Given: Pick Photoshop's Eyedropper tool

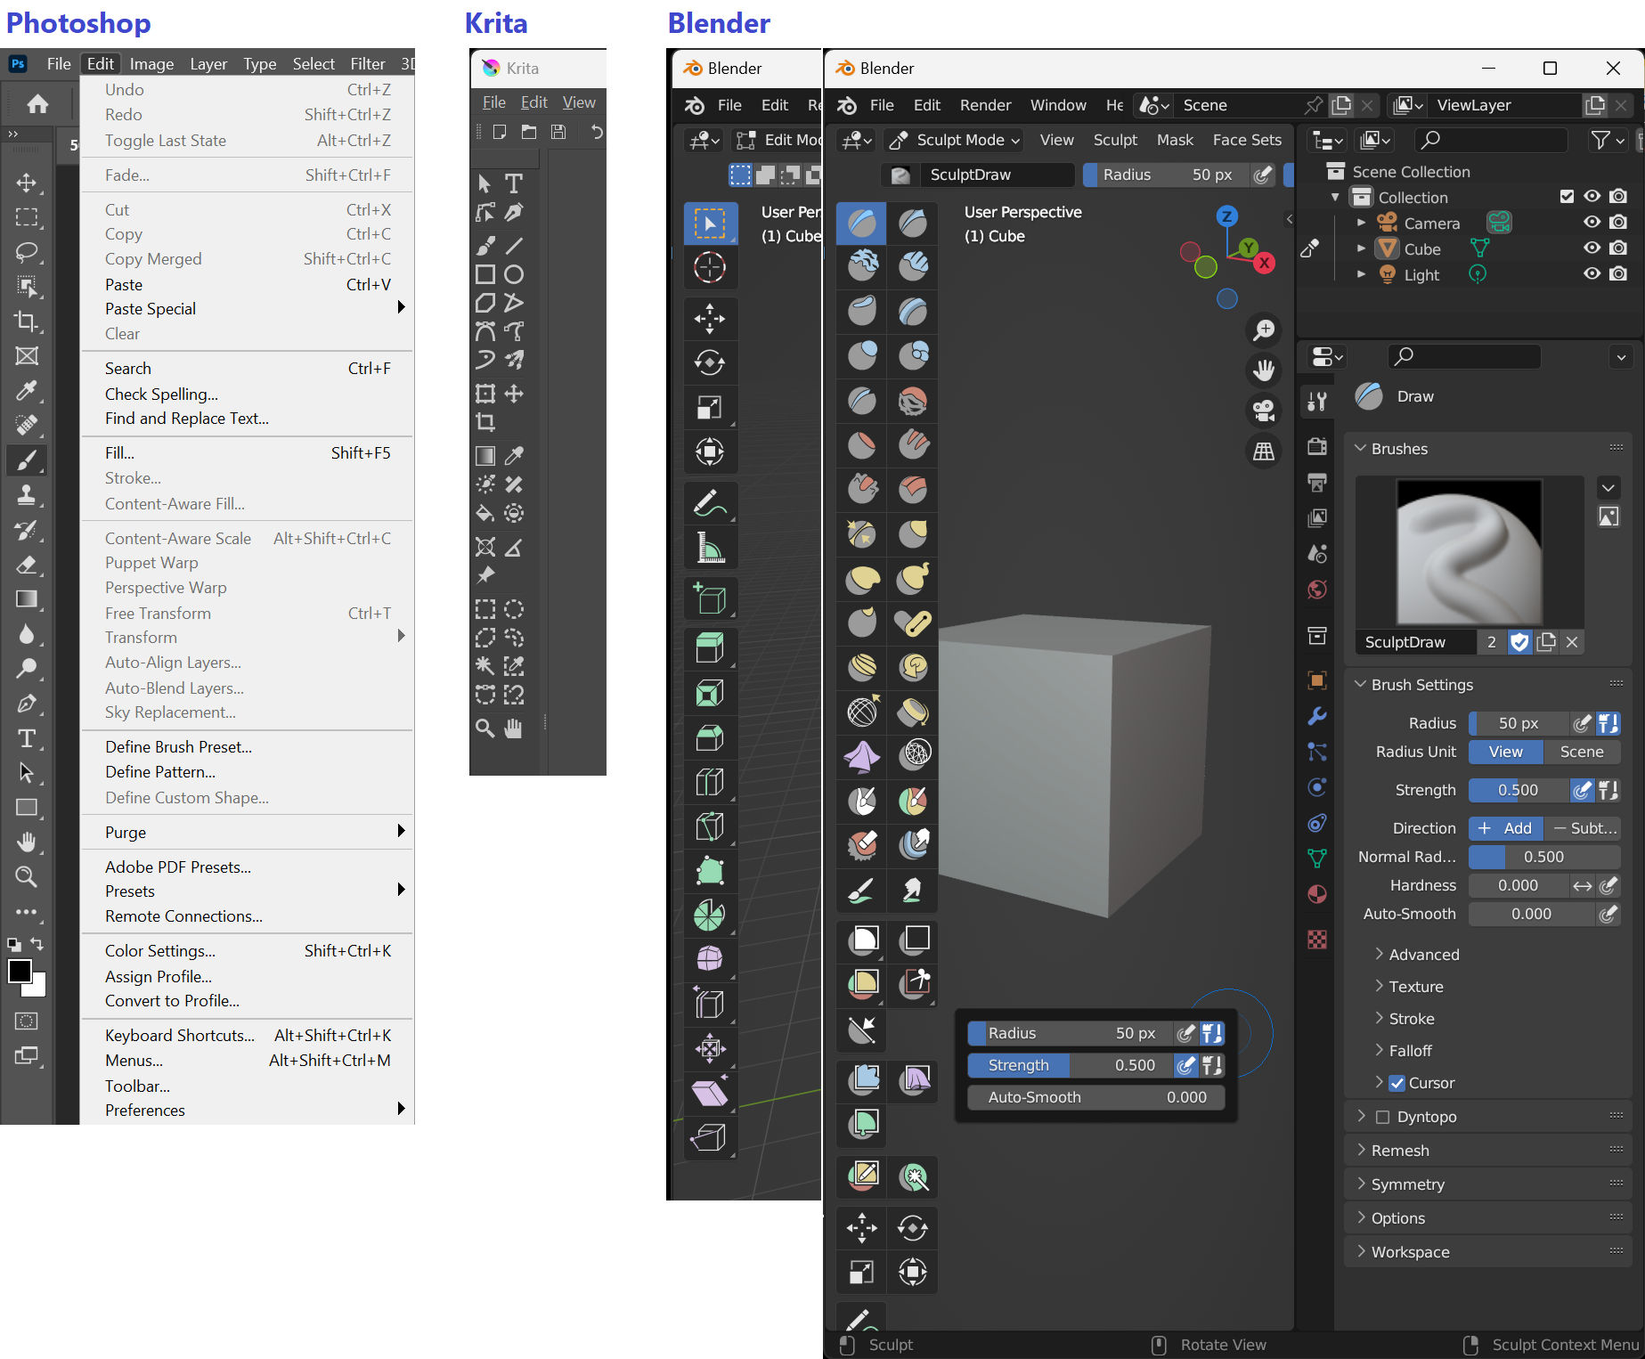Looking at the screenshot, I should [26, 391].
